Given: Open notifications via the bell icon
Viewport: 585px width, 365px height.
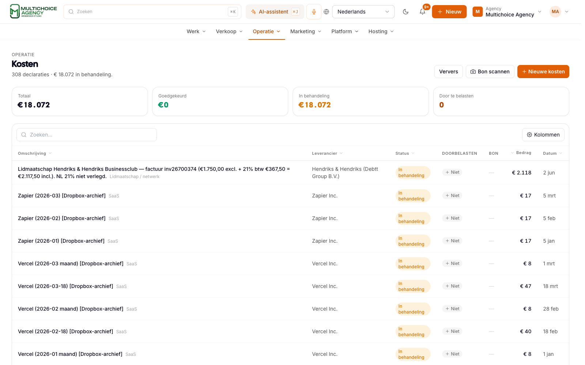Looking at the screenshot, I should pyautogui.click(x=422, y=12).
